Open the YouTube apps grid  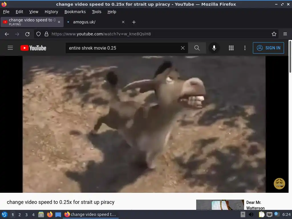pyautogui.click(x=231, y=48)
